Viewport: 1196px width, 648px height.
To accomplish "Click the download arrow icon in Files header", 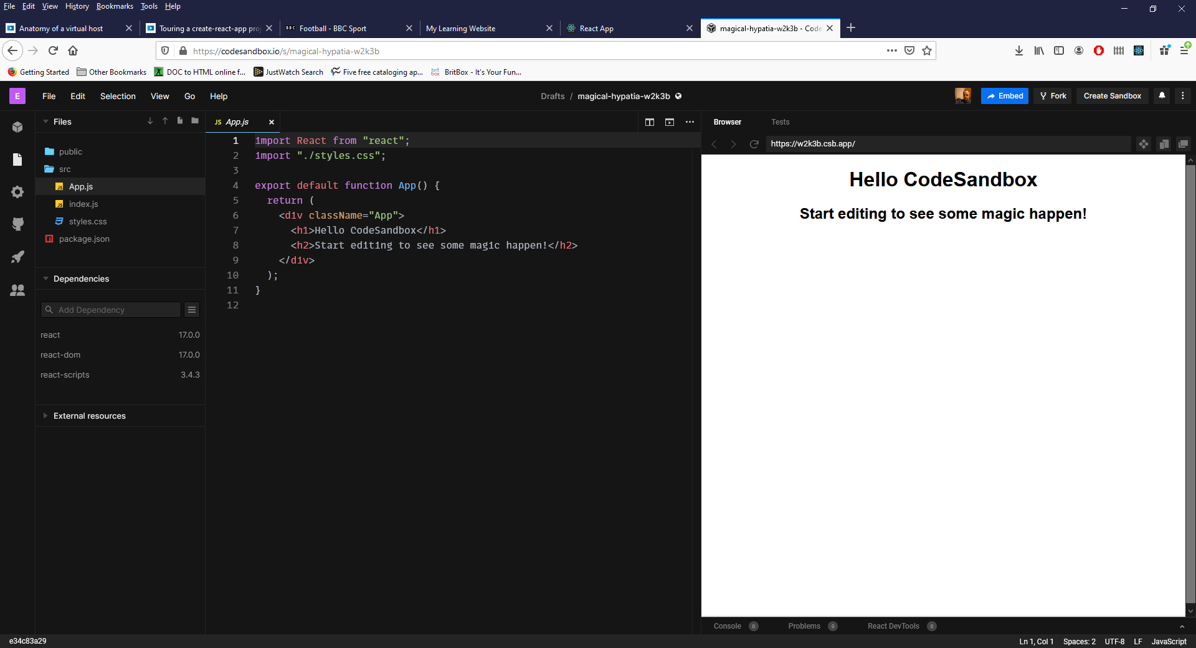I will 150,121.
